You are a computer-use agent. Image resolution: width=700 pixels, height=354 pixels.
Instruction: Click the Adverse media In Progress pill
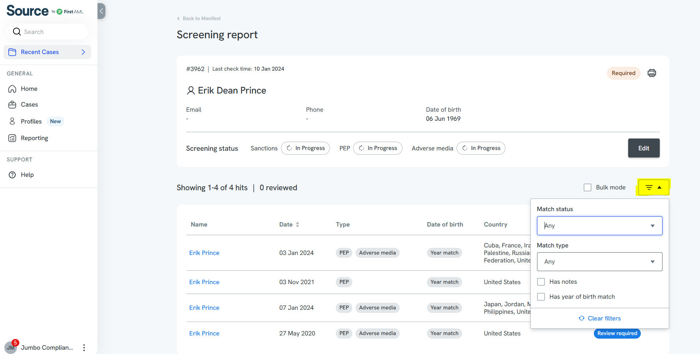[481, 148]
